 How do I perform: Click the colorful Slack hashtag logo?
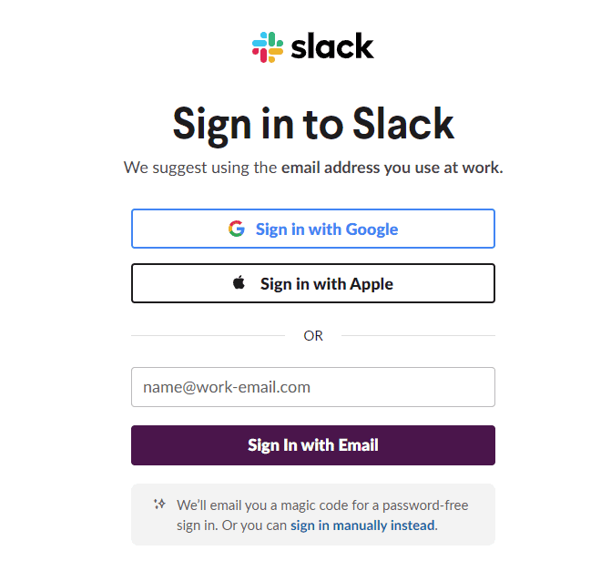[x=268, y=46]
